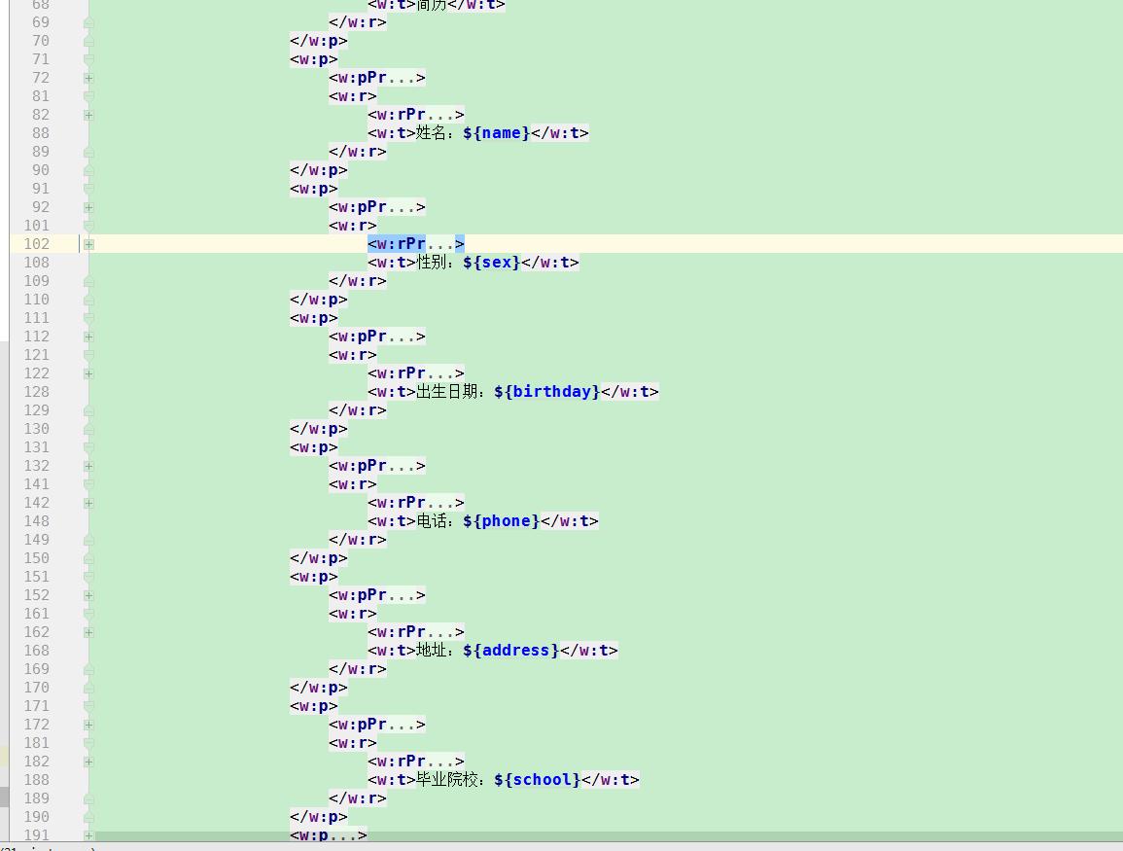The width and height of the screenshot is (1123, 851).
Task: Collapse w:r block at line 161
Action: pos(88,614)
